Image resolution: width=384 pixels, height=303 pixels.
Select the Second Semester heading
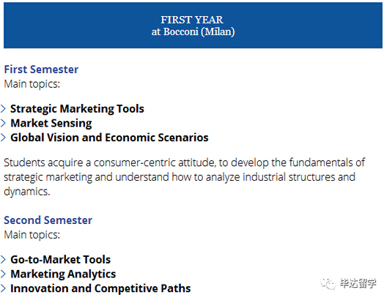click(48, 220)
